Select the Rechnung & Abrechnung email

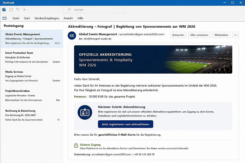(x=32, y=115)
